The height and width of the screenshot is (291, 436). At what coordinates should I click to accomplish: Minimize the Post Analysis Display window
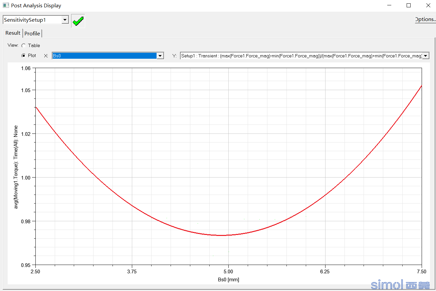(389, 6)
